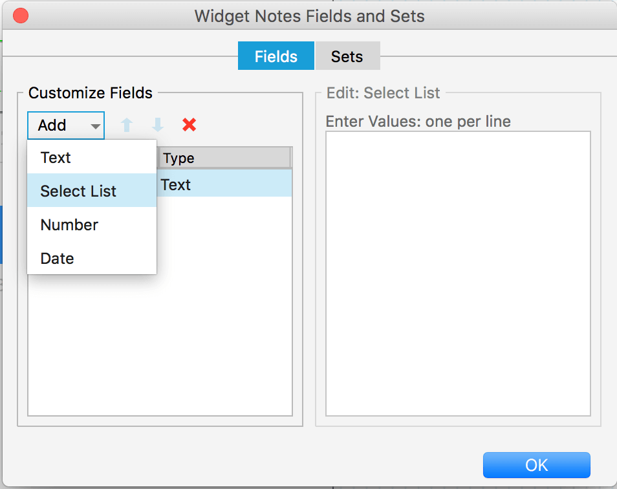Screen dimensions: 617x489
Task: Confirm the dialog with the OK button
Action: point(537,465)
